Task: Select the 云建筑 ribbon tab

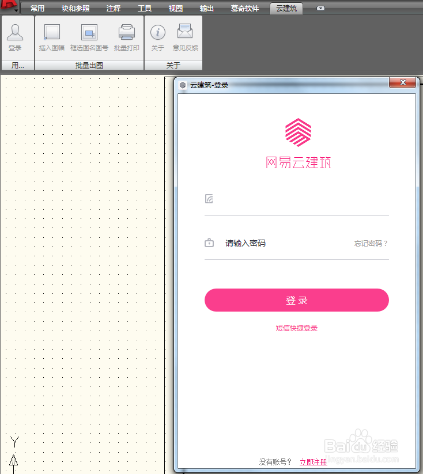Action: click(x=286, y=9)
